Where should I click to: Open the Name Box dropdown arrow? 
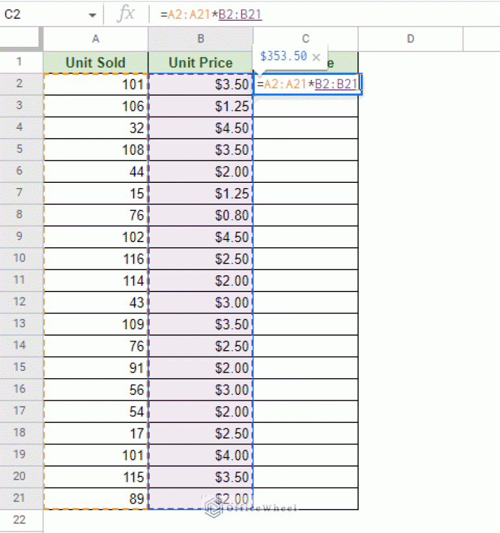(x=92, y=14)
